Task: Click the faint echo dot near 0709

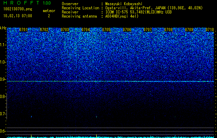Action: tap(175, 117)
